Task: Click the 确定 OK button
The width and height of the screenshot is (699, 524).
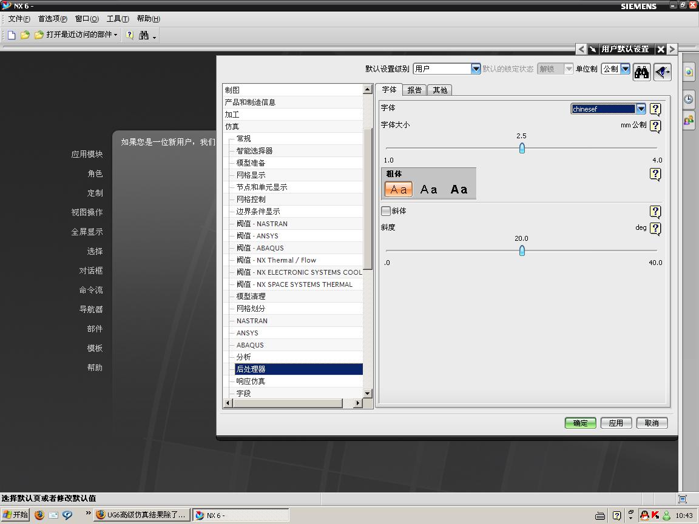Action: click(581, 423)
